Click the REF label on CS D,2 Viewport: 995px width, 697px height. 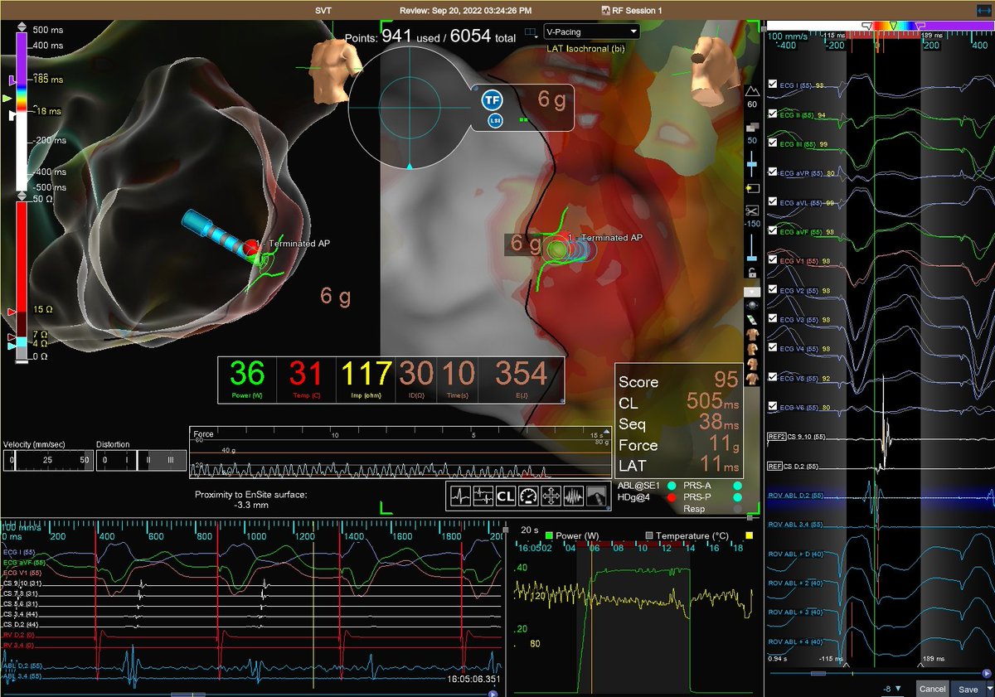pyautogui.click(x=775, y=467)
